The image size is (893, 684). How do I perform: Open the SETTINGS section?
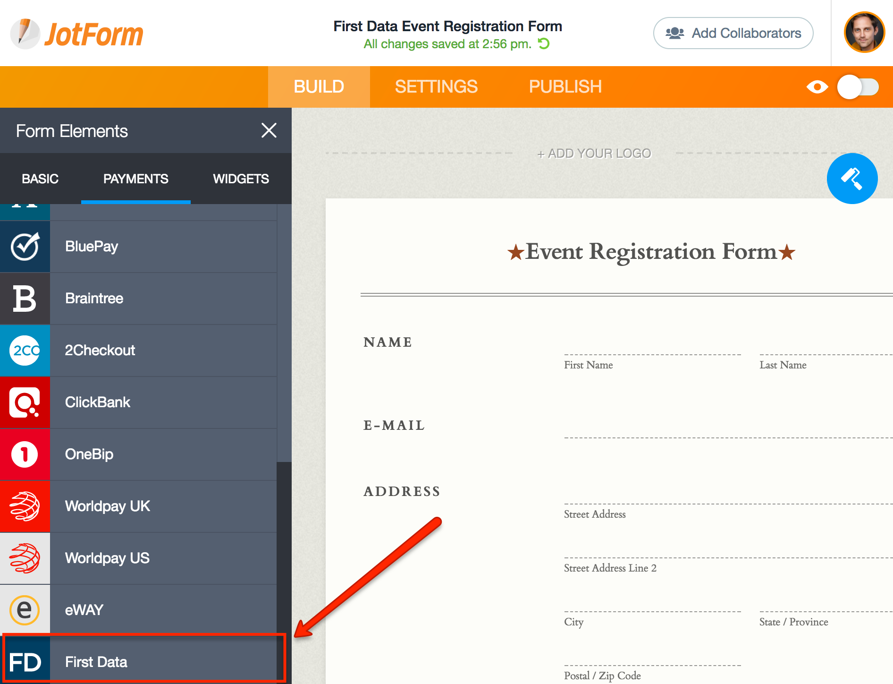click(x=436, y=87)
